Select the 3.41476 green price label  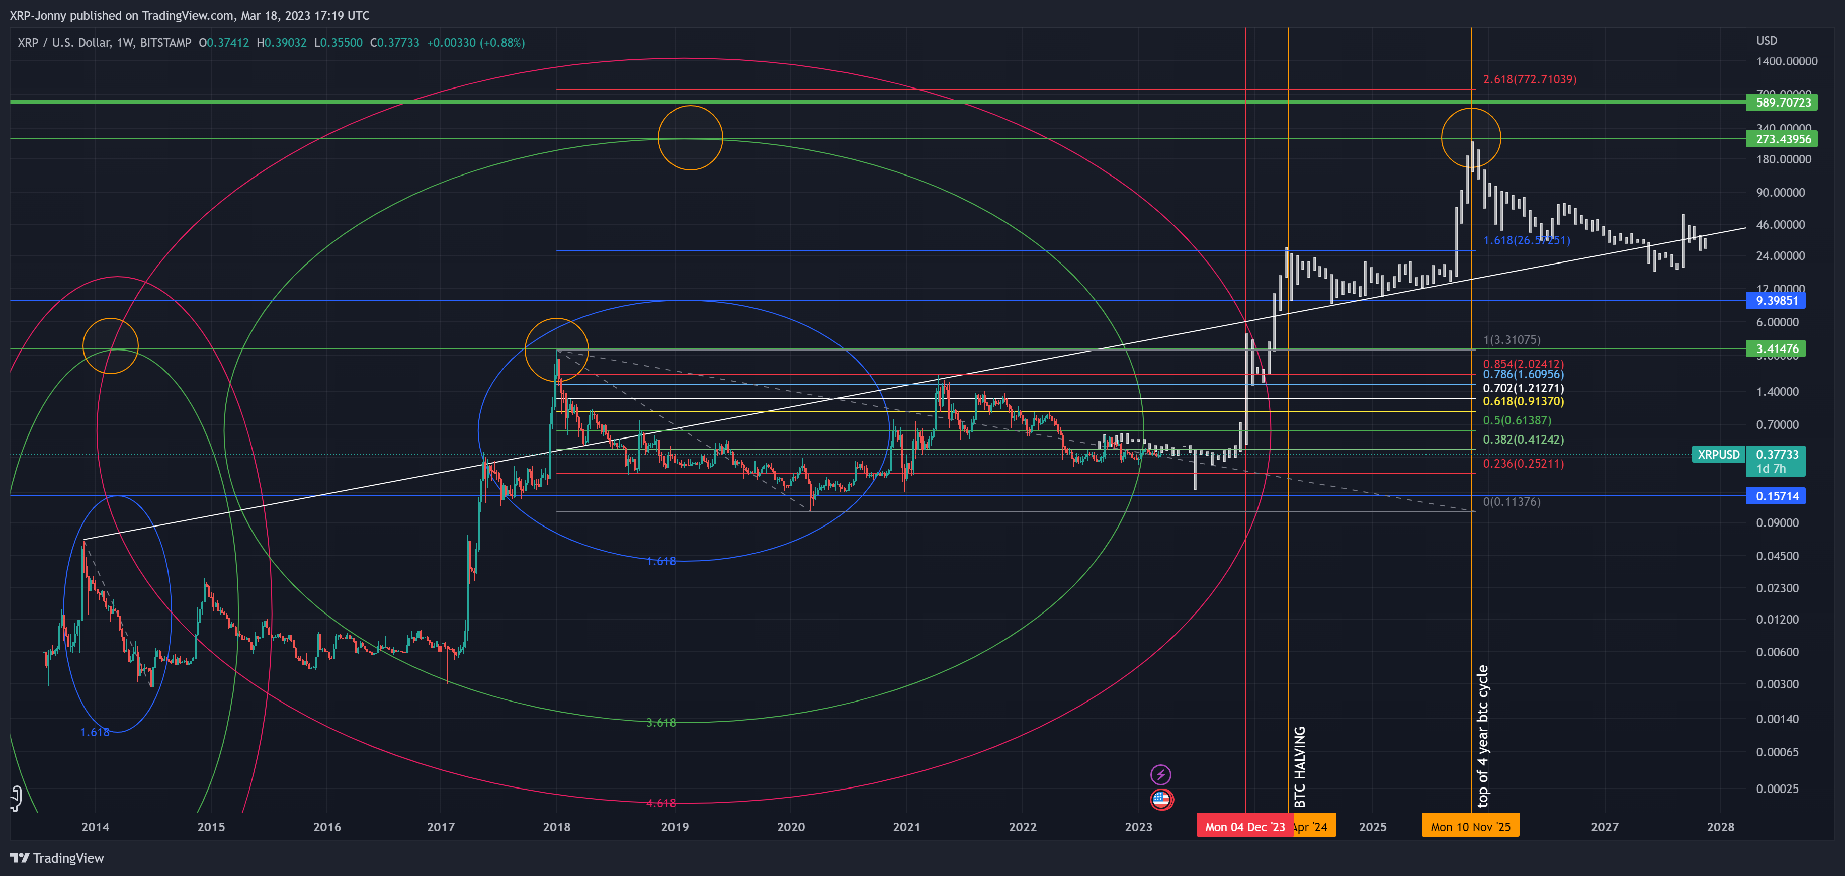point(1776,349)
